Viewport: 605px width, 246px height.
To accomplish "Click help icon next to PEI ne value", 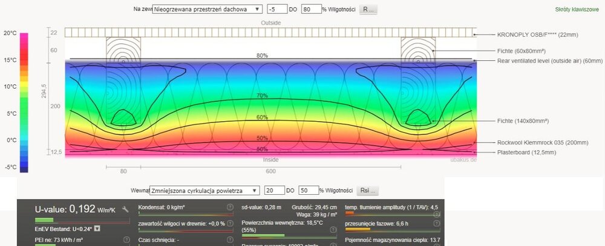I will (126, 240).
